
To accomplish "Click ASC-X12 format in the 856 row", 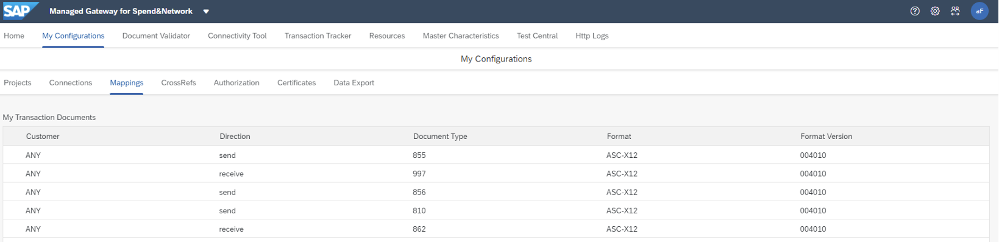I will [622, 192].
